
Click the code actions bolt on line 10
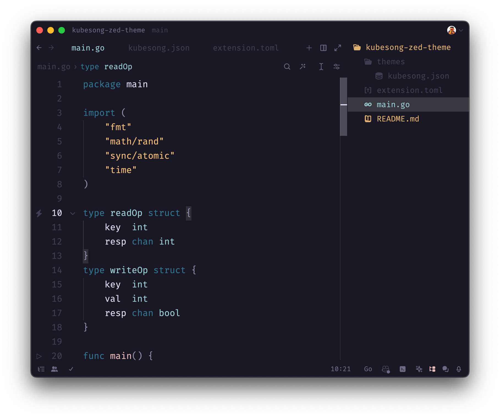(39, 213)
